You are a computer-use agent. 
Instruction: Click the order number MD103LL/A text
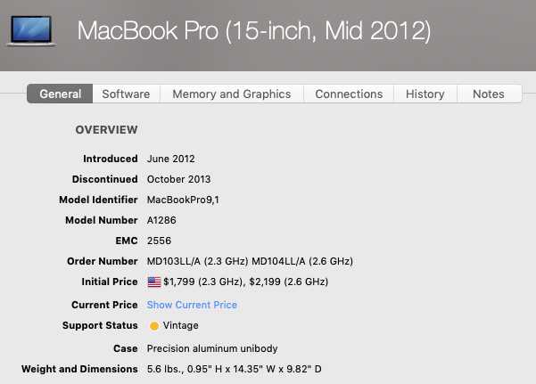(174, 261)
